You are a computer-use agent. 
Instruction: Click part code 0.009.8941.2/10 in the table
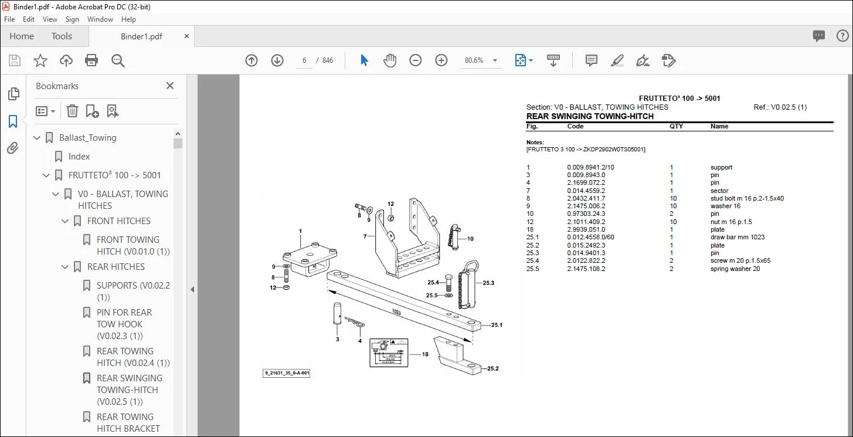tap(590, 167)
